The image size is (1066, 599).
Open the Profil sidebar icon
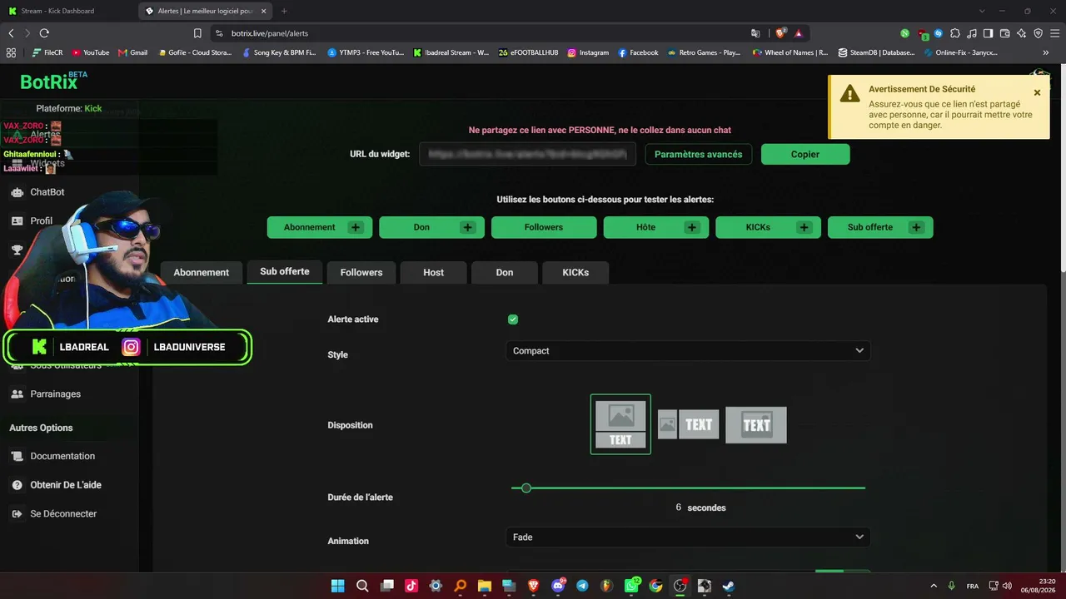17,221
